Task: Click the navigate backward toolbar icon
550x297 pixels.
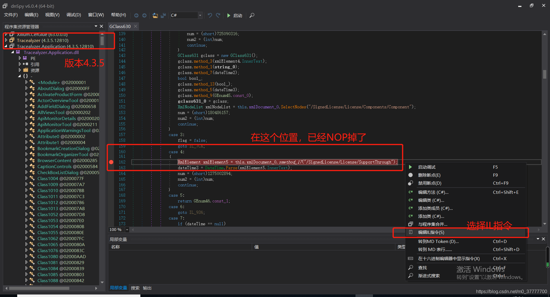Action: [136, 15]
